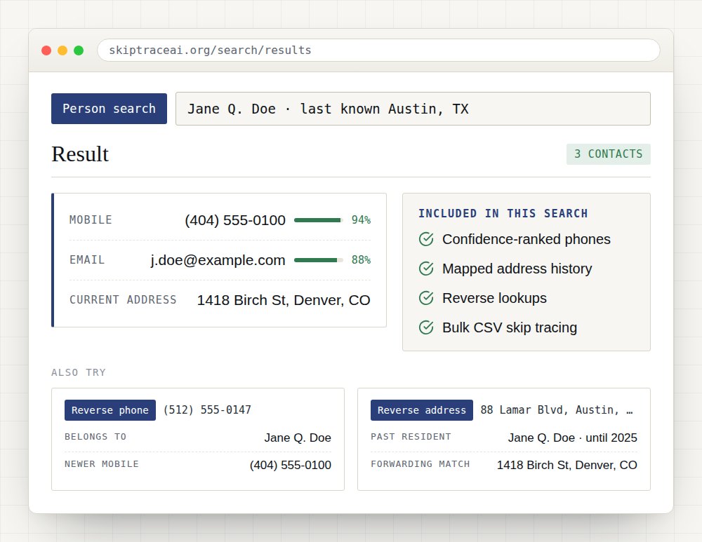Select the current address 1418 Birch St in result card
The width and height of the screenshot is (702, 542).
pyautogui.click(x=284, y=300)
